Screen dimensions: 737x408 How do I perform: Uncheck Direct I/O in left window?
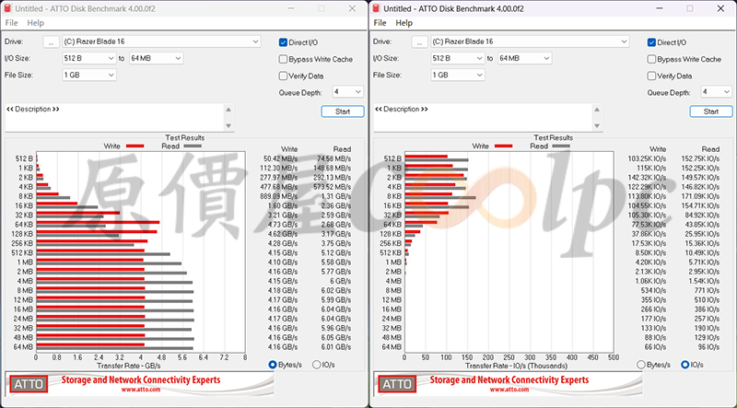click(x=283, y=42)
